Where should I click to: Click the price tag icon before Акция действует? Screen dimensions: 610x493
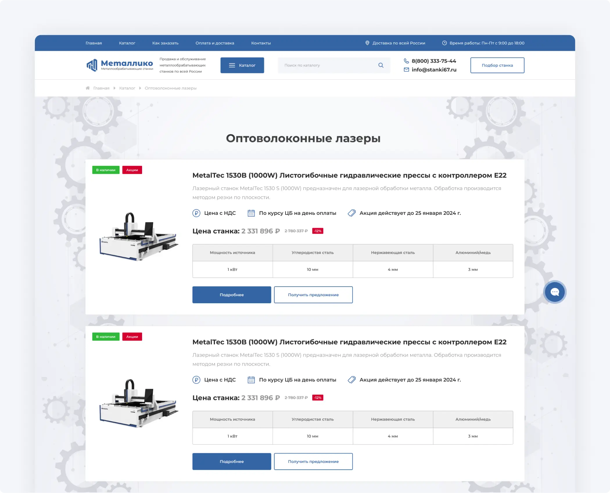click(352, 213)
